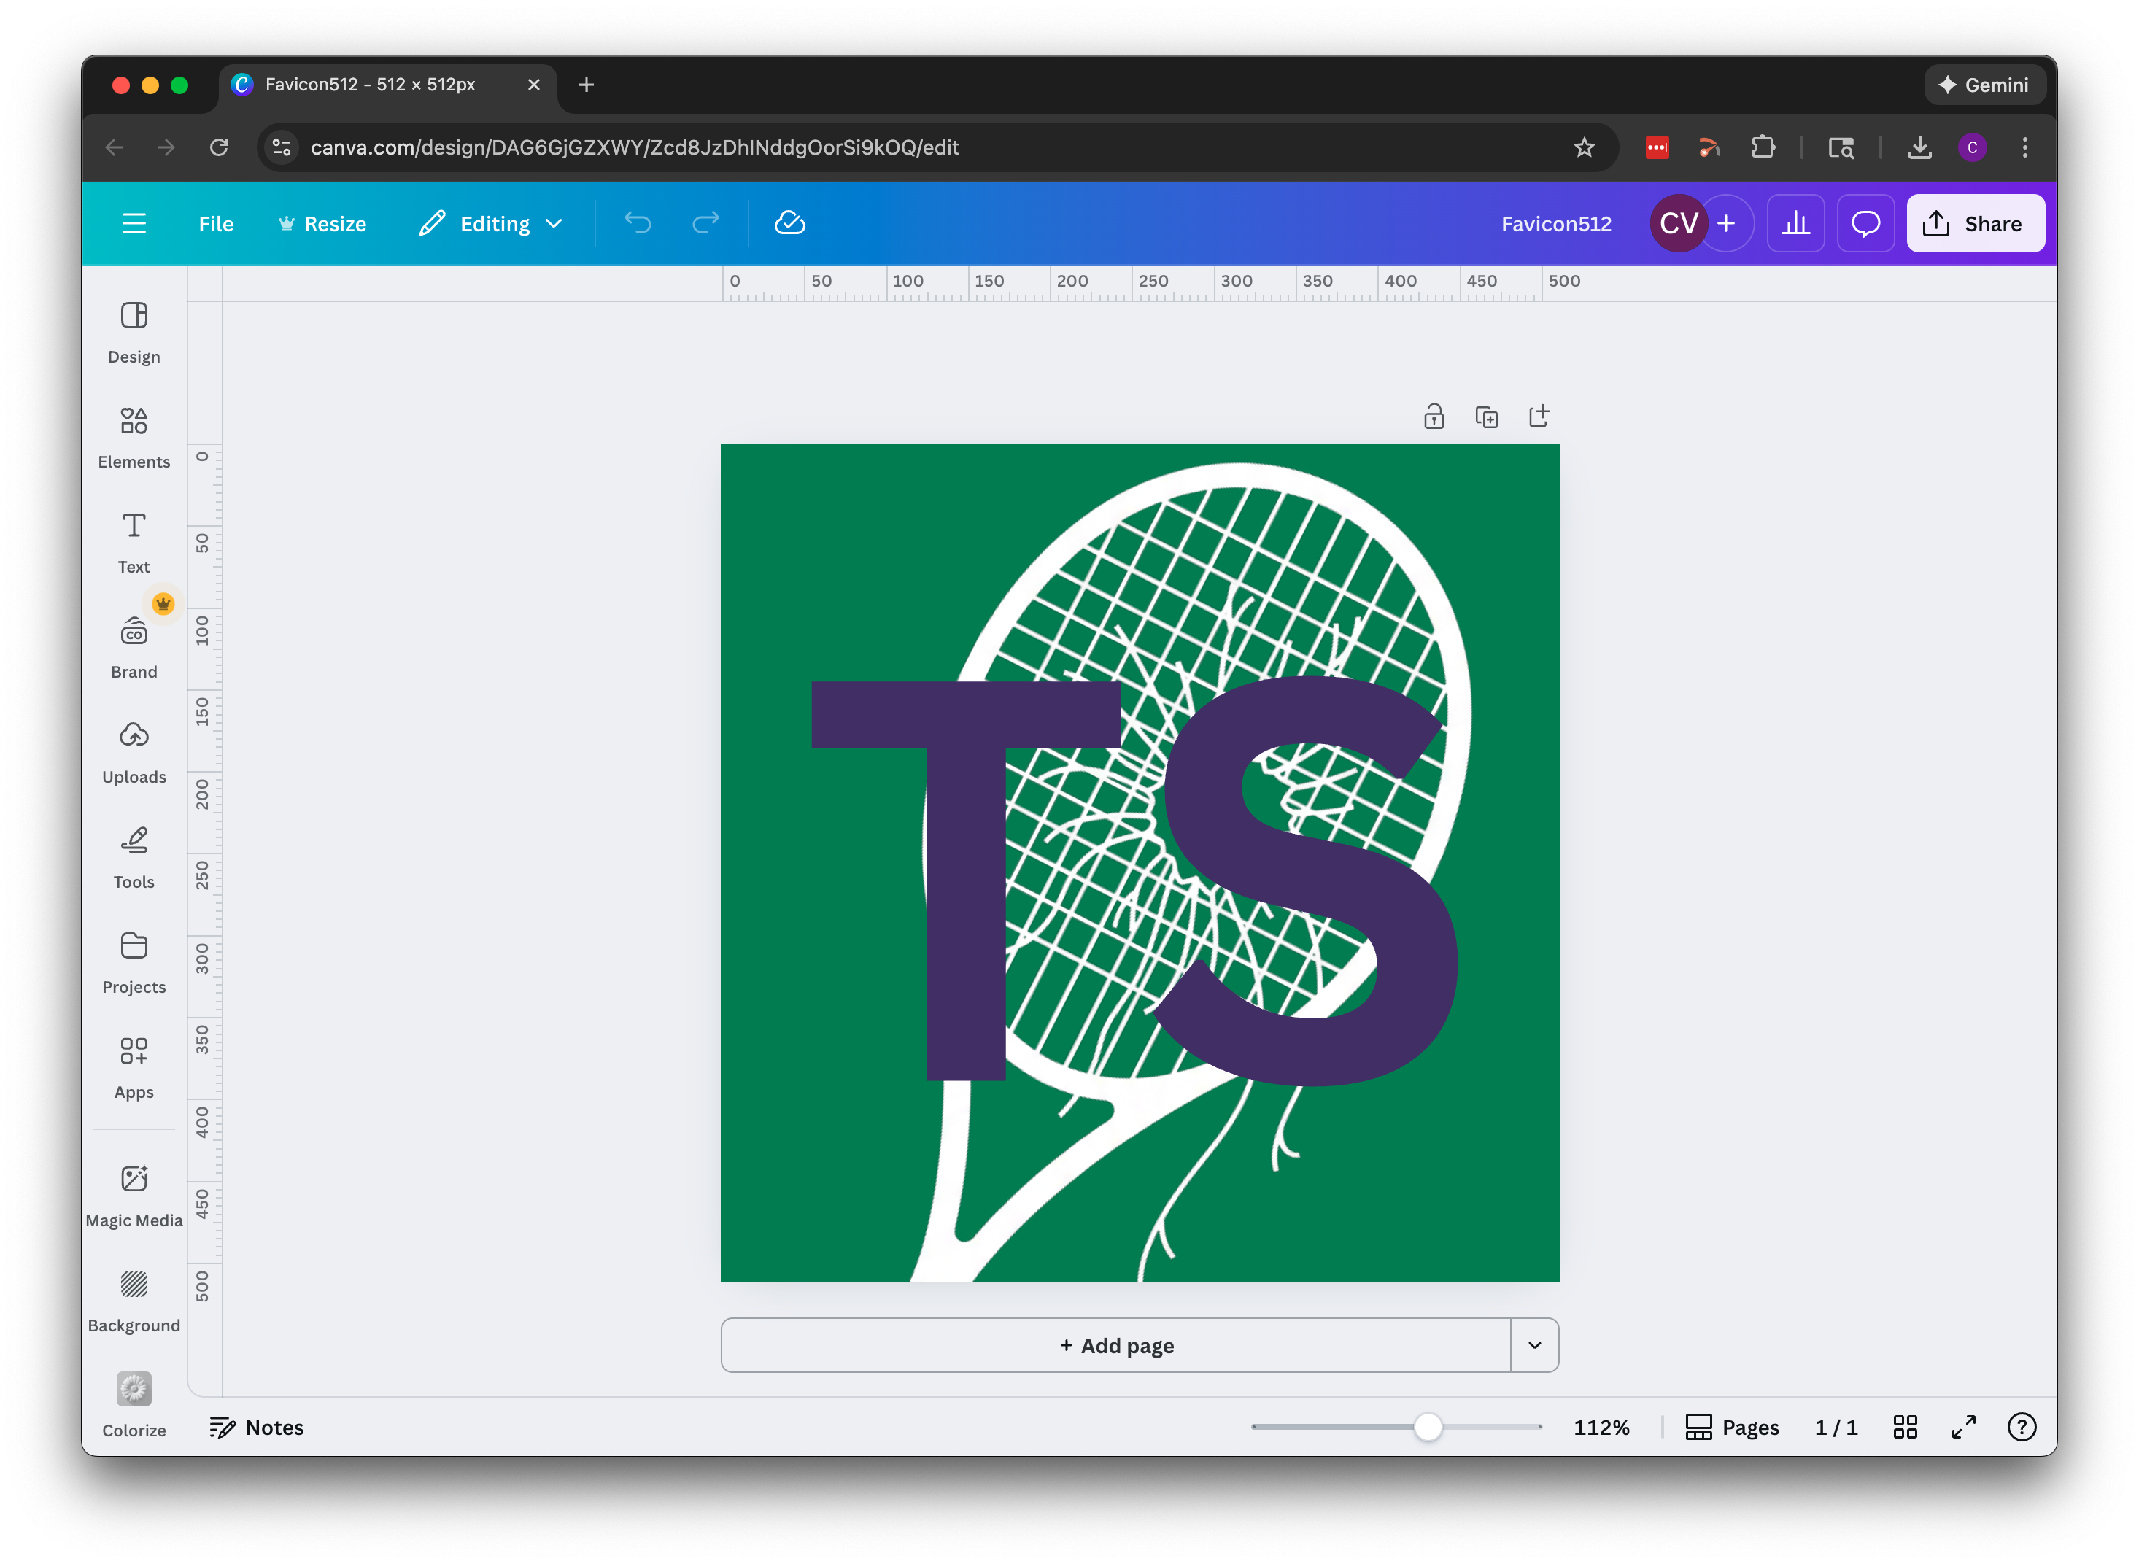Select the Text tool in sidebar
Screen dimensions: 2139x1564
[133, 541]
